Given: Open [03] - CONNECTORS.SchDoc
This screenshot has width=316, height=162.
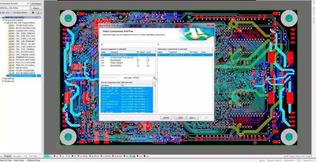Looking at the screenshot, I should pos(22,31).
